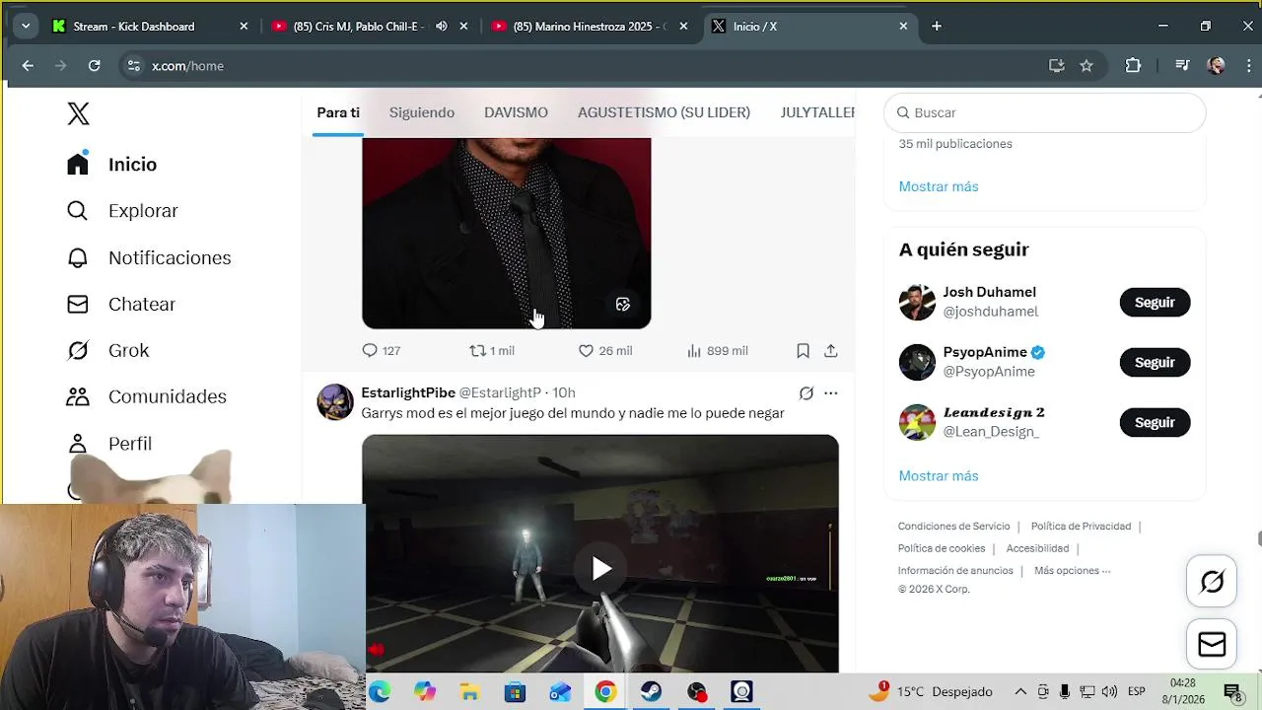Go back in the browser
Viewport: 1262px width, 710px height.
(x=28, y=66)
